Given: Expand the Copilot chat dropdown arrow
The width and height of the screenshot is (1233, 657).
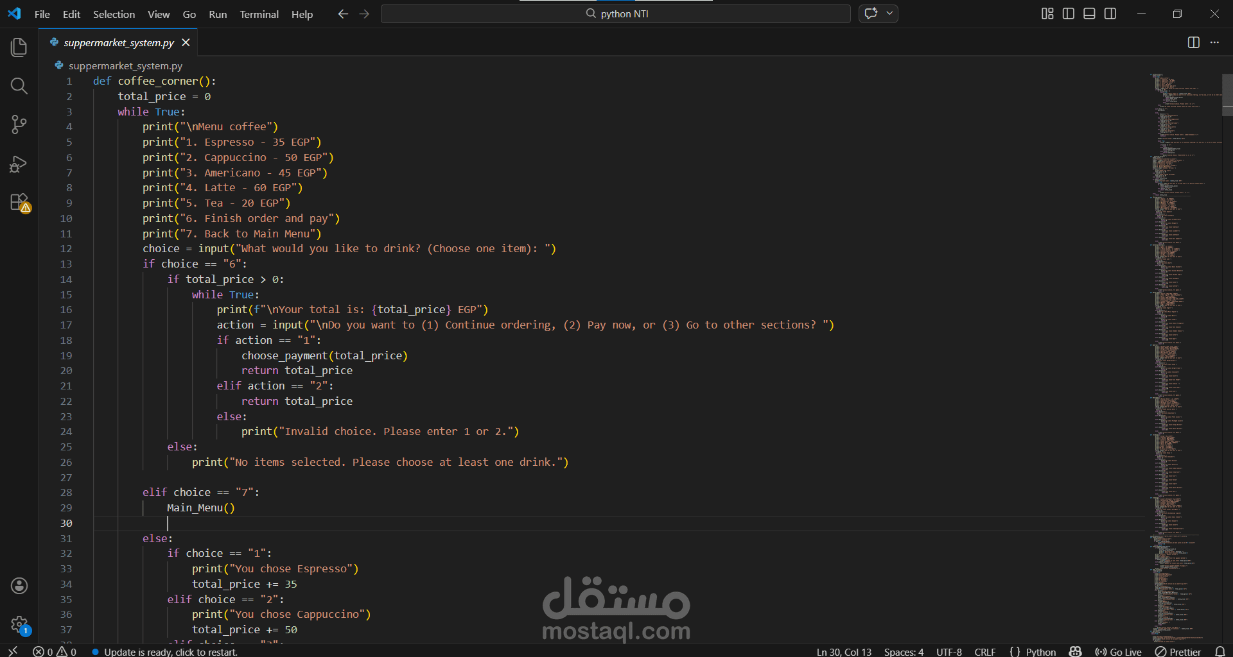Looking at the screenshot, I should coord(889,13).
